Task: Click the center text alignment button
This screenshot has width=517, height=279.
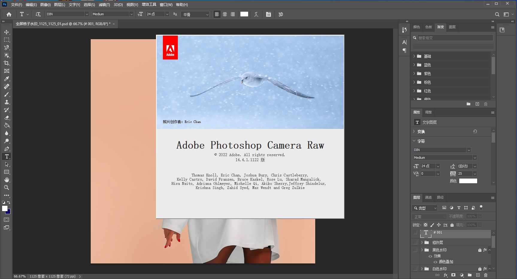Action: coord(225,14)
